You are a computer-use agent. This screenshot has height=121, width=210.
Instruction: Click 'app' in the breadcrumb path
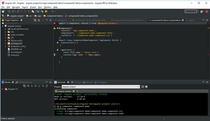(x=39, y=16)
